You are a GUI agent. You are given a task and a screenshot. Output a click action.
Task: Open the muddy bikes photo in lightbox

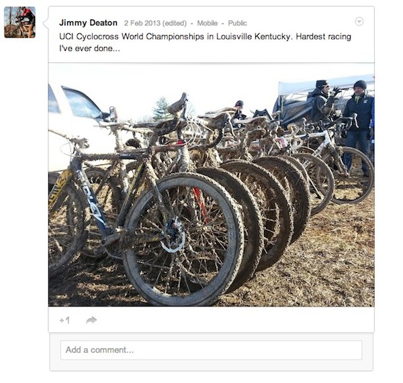(x=212, y=184)
